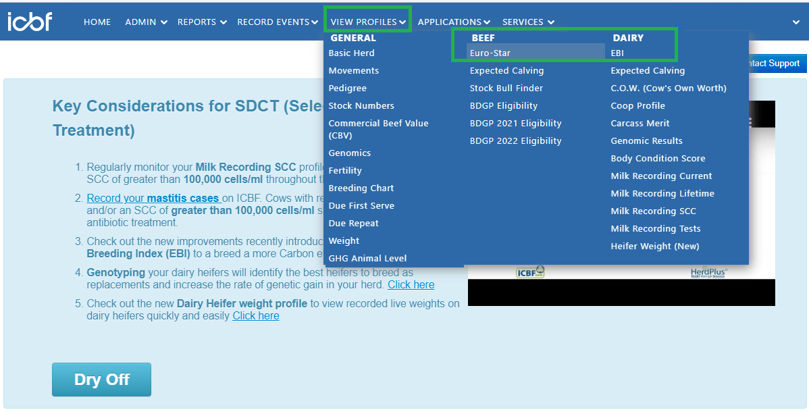
Task: Collapse the VIEW PROFILES menu
Action: click(x=368, y=22)
